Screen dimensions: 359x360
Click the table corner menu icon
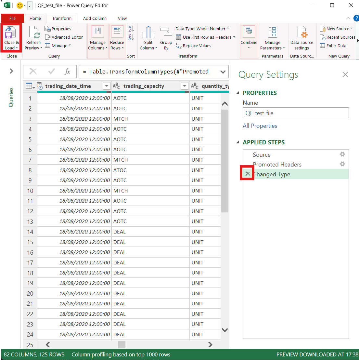[x=30, y=86]
